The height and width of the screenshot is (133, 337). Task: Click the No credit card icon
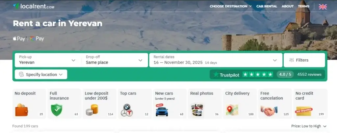(x=304, y=111)
